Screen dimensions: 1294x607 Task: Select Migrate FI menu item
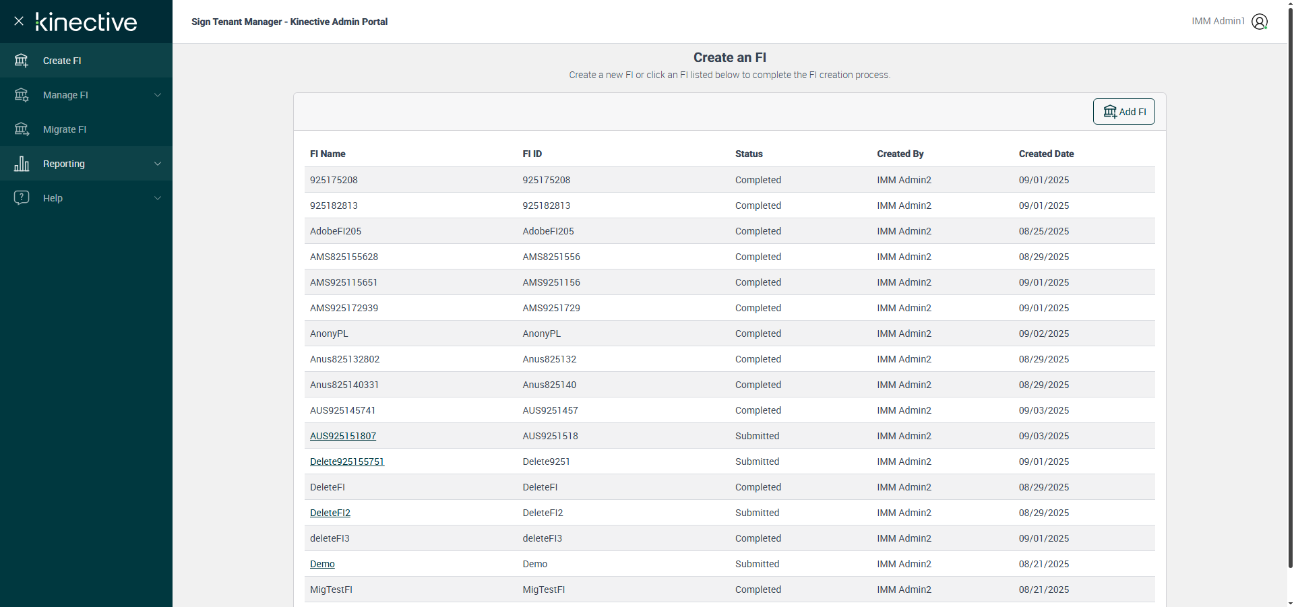tap(65, 129)
